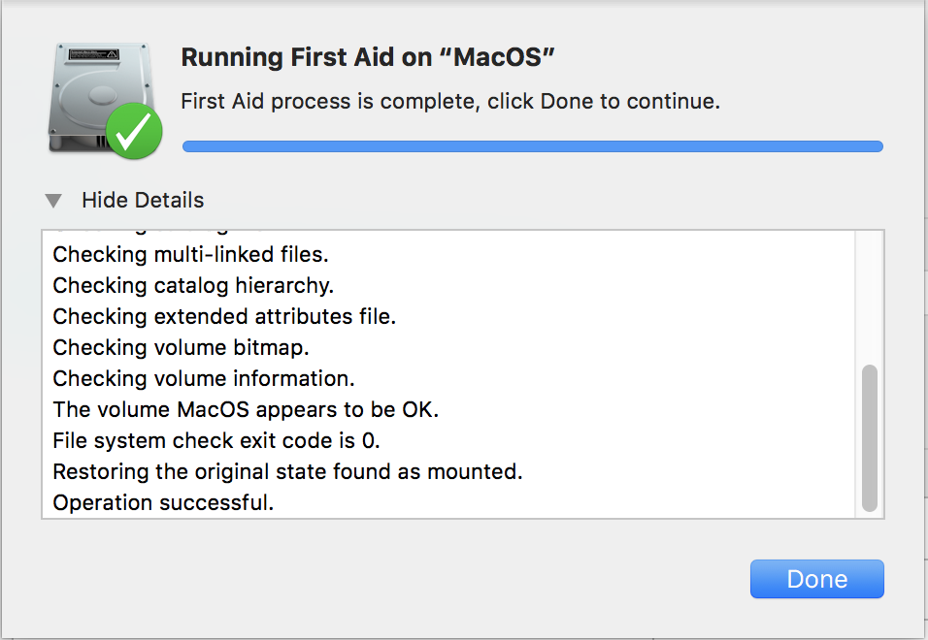Click 'The volume MacOS appears to be OK.' line
Viewport: 928px width, 640px height.
coord(246,410)
